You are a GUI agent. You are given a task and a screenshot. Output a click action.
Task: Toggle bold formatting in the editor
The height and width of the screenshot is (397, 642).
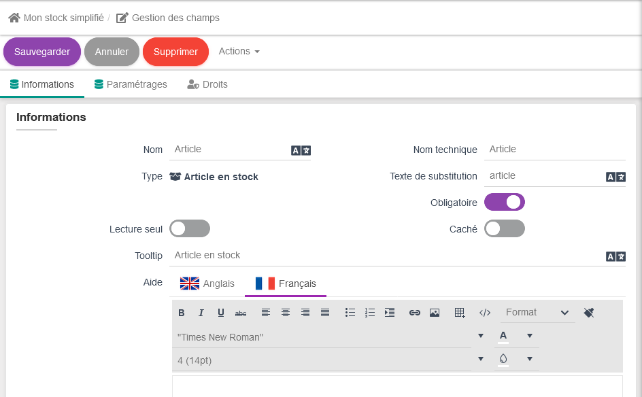click(x=182, y=313)
